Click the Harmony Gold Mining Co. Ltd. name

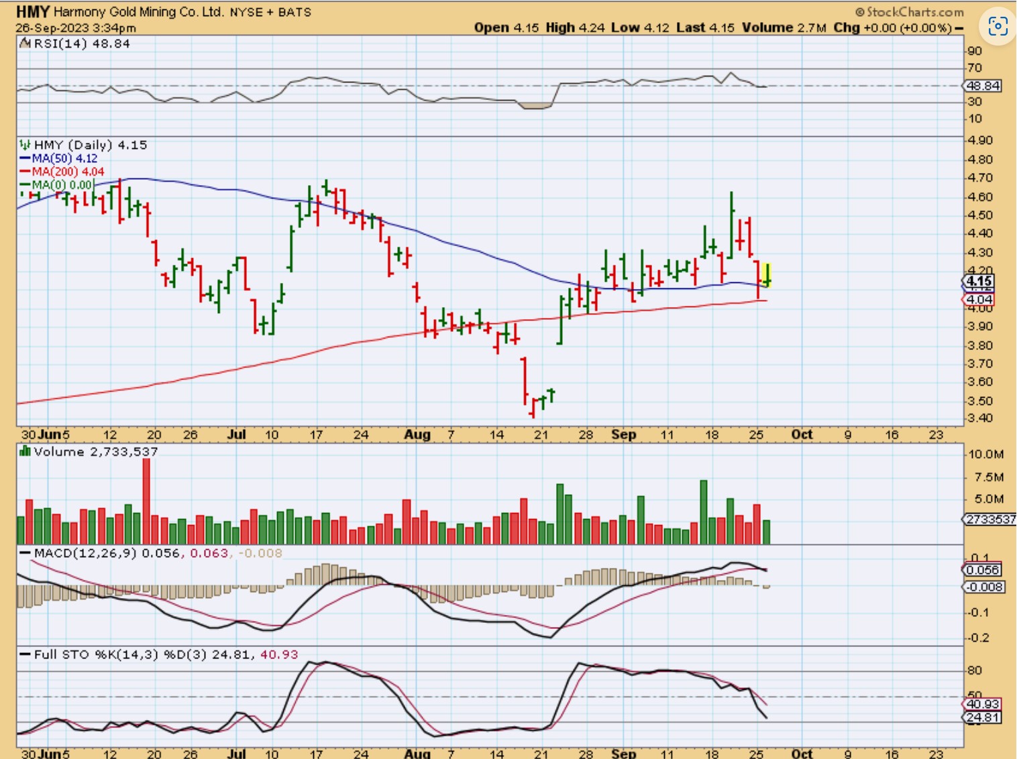(138, 12)
